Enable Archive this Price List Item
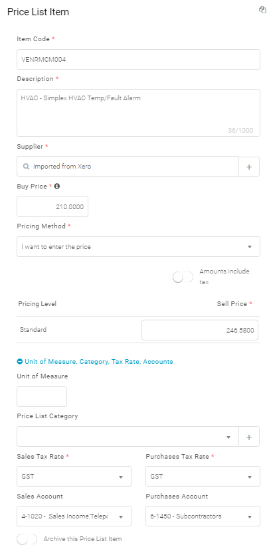The height and width of the screenshot is (549, 267). click(27, 539)
